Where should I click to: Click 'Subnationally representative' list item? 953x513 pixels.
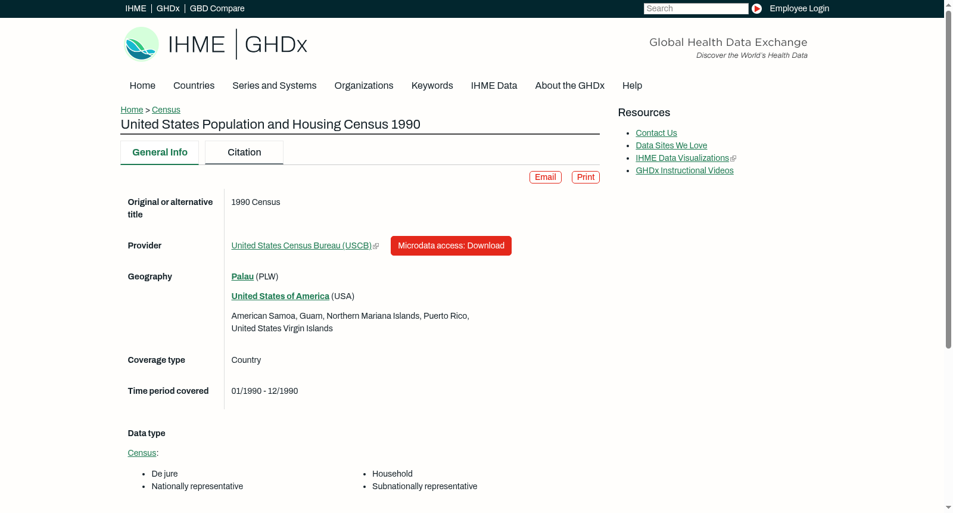tap(425, 487)
